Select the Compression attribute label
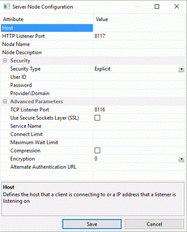Screen dimensions: 187x232 (25, 151)
